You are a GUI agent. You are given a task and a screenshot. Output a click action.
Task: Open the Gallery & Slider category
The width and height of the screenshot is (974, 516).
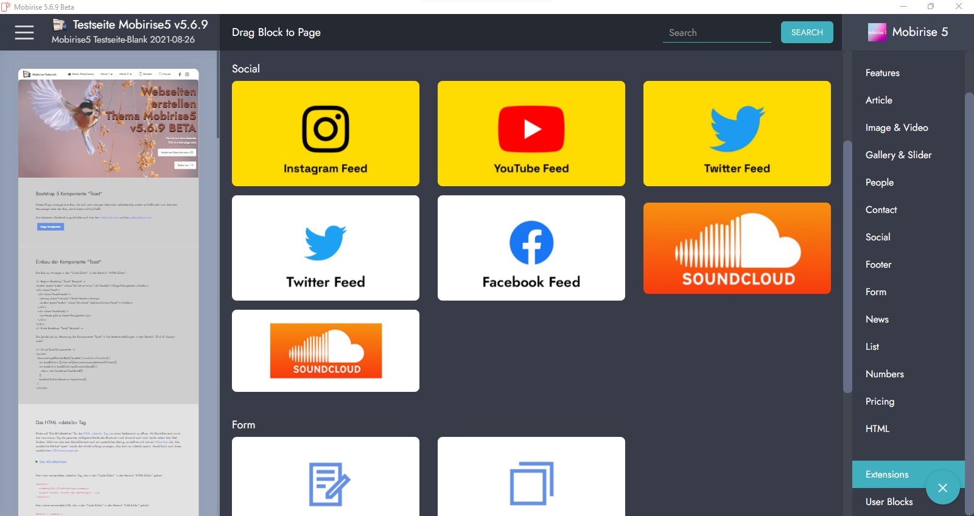[899, 155]
